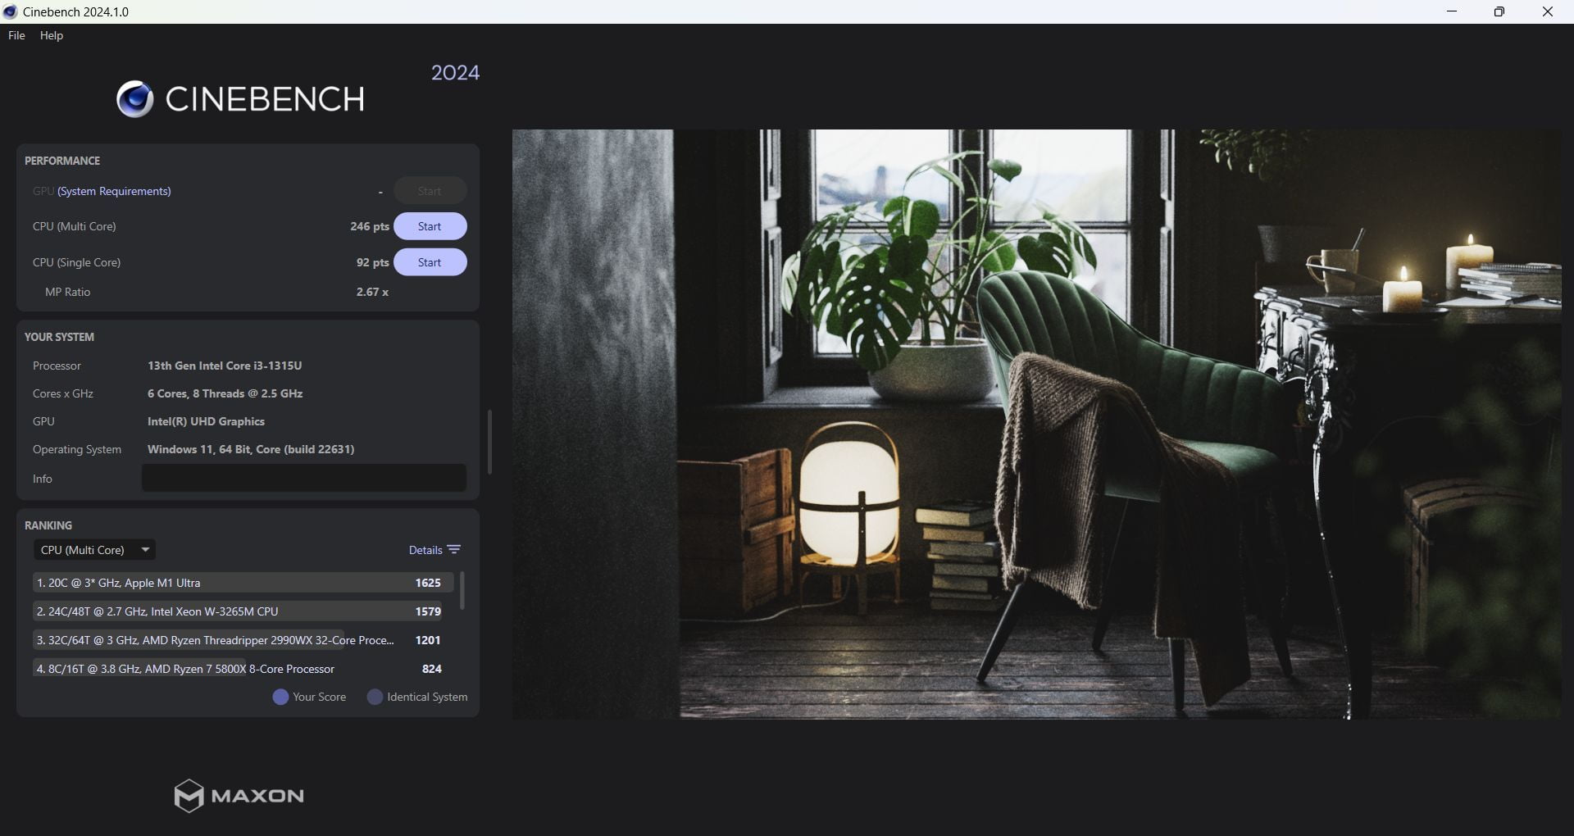The image size is (1574, 836).
Task: Click the Identical System legend dot
Action: 375,697
